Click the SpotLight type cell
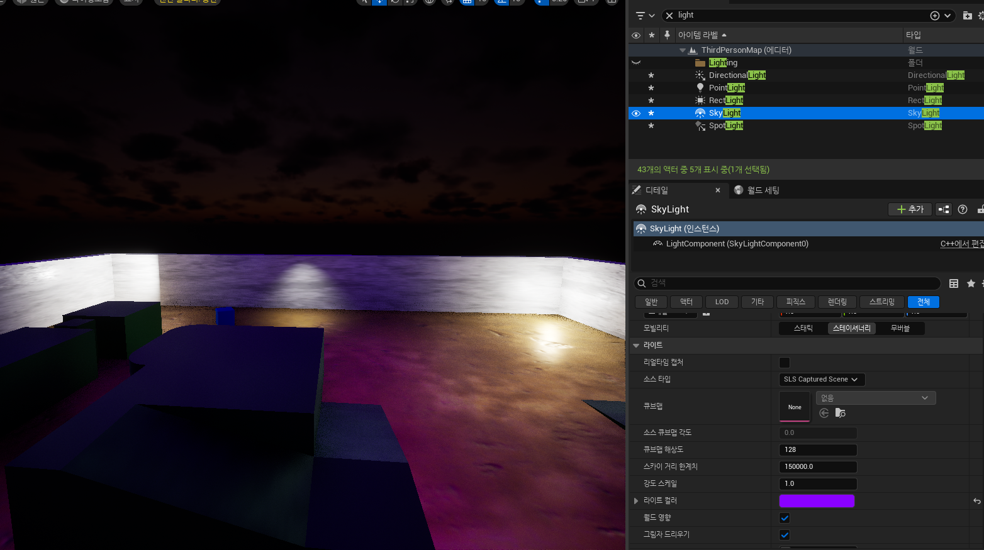This screenshot has height=550, width=984. 925,126
